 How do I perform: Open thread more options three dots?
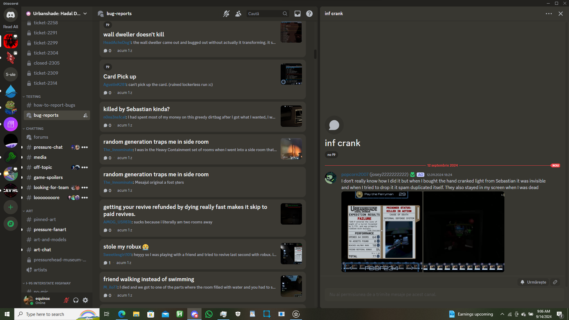coord(549,14)
